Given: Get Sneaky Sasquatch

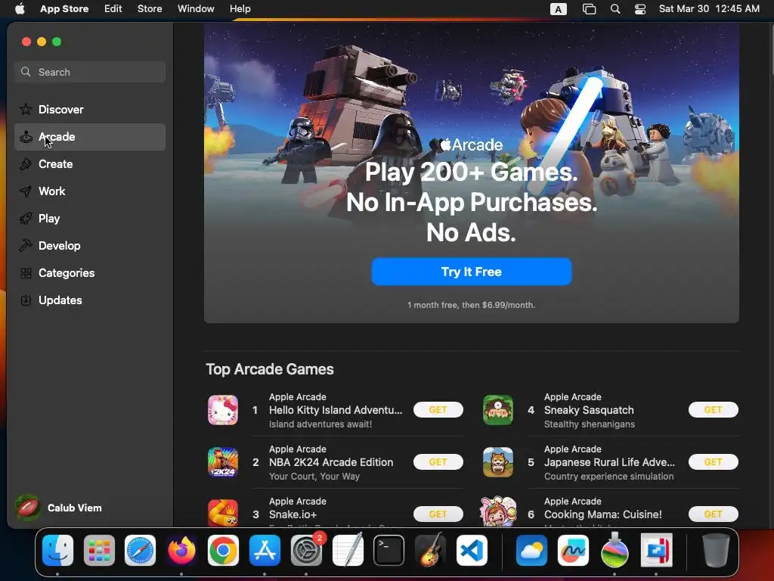Looking at the screenshot, I should click(x=714, y=409).
